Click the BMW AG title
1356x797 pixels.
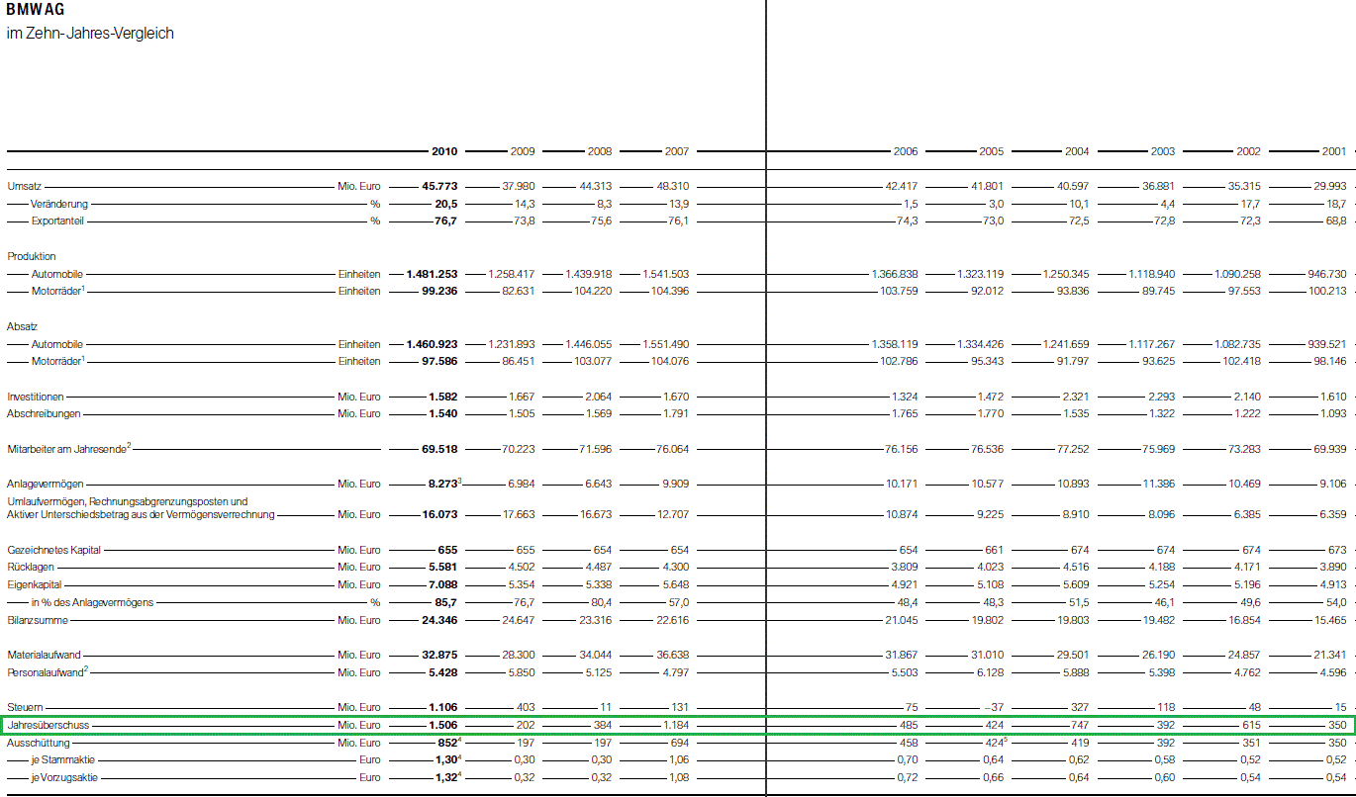[x=36, y=10]
